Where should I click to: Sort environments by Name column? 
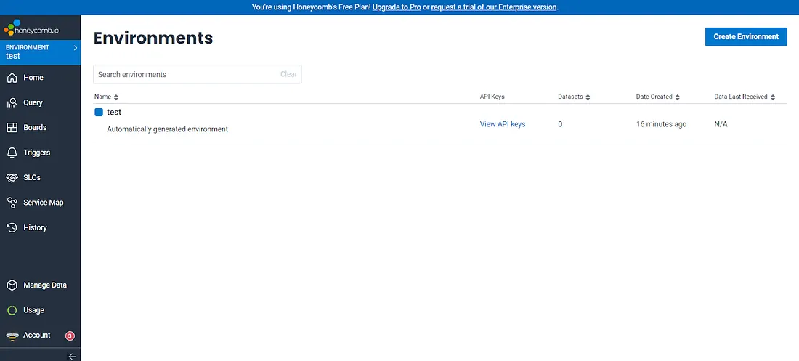click(x=106, y=97)
